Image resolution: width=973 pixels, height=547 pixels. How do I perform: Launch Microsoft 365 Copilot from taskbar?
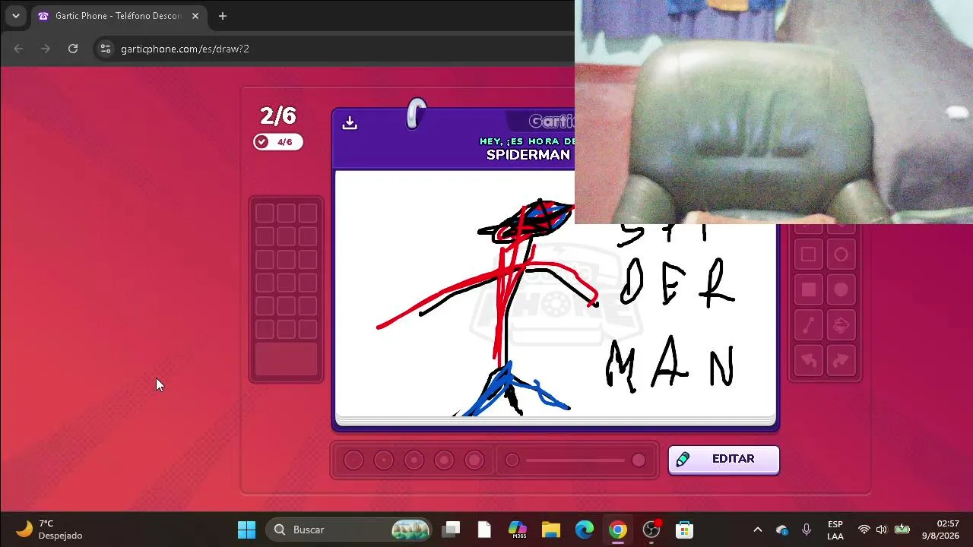point(518,530)
